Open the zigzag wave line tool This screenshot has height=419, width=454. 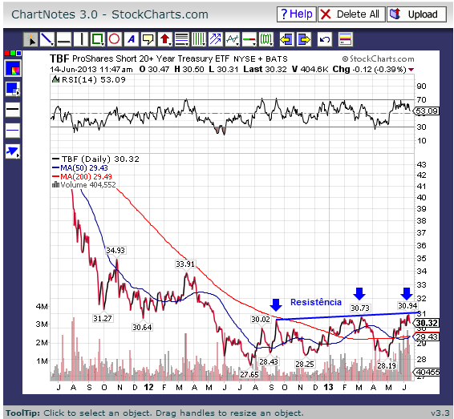tap(232, 39)
